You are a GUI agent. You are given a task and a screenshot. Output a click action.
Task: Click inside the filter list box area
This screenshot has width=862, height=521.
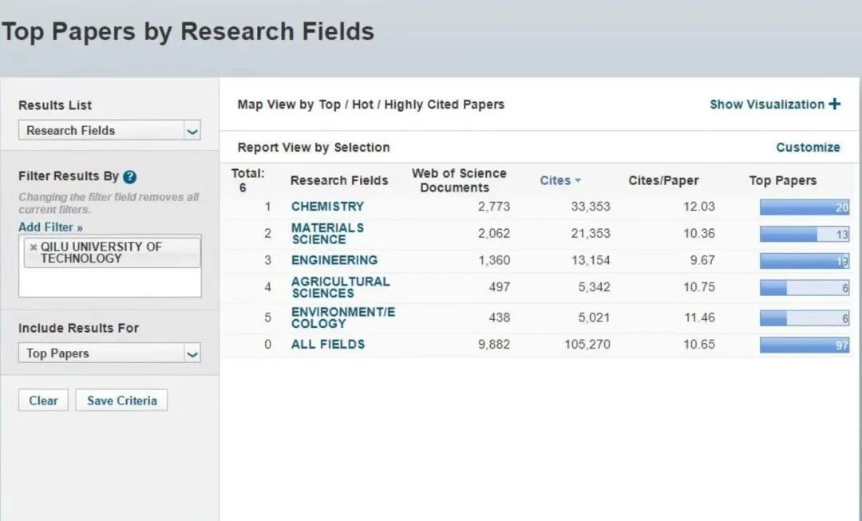(109, 282)
